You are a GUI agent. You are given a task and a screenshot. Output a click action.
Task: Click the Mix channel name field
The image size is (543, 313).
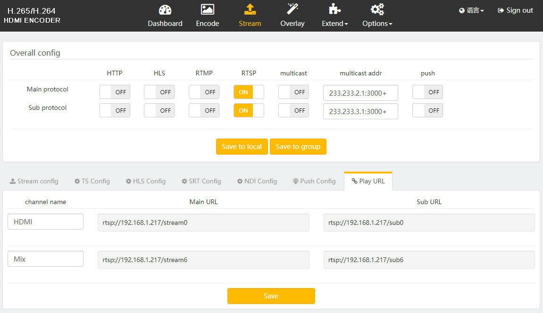pyautogui.click(x=45, y=259)
